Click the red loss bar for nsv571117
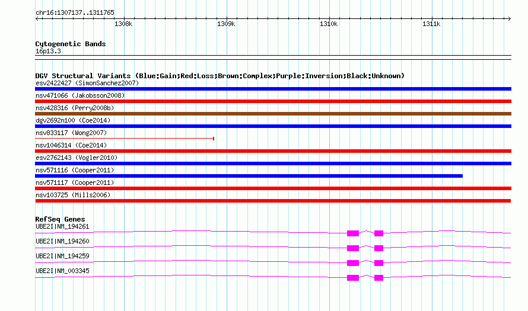This screenshot has width=528, height=311. (273, 188)
